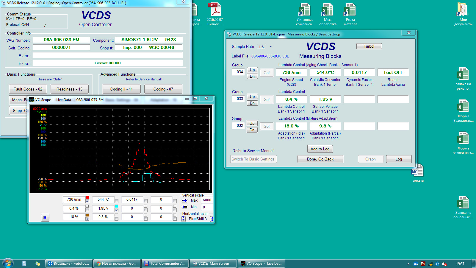This screenshot has width=476, height=268.
Task: Click the Turbo! button
Action: pyautogui.click(x=369, y=46)
